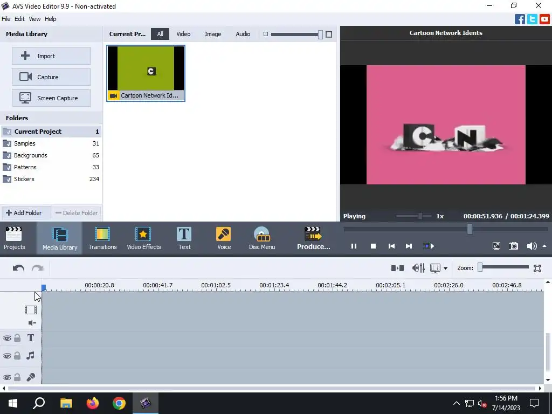
Task: Redo the last action
Action: [x=38, y=268]
